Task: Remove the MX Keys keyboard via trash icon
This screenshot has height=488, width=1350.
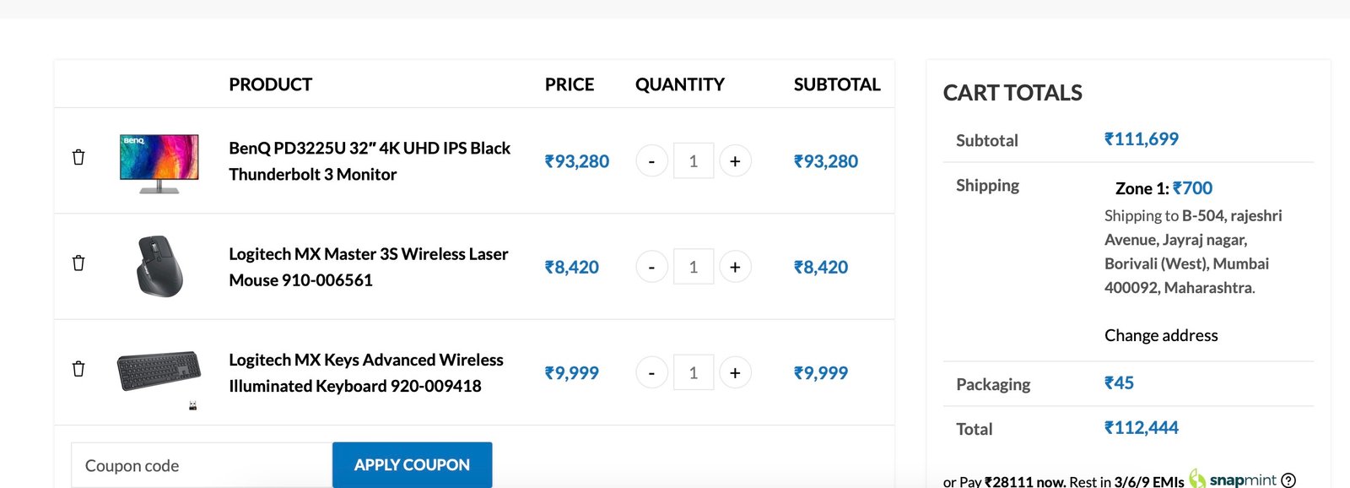Action: [x=78, y=368]
